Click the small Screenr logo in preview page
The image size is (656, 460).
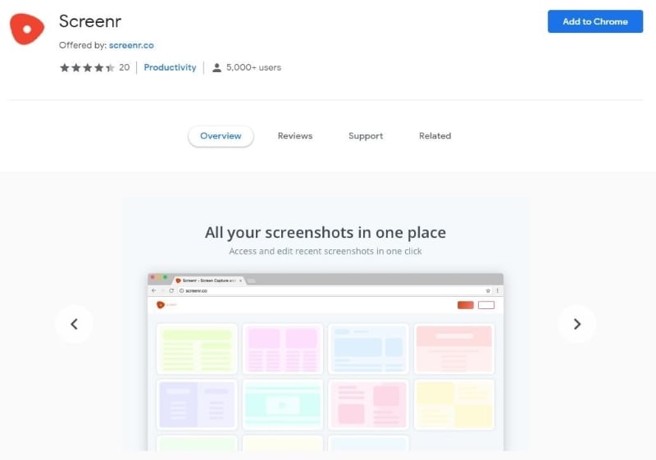click(x=160, y=305)
